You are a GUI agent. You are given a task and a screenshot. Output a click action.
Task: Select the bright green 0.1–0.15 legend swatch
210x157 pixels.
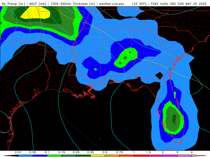coord(54,156)
